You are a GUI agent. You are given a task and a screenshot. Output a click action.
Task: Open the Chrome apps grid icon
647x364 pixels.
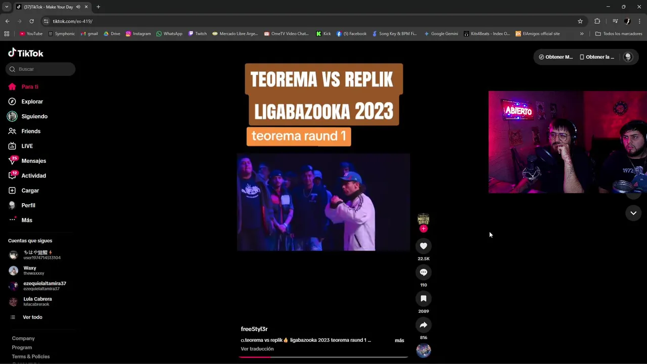click(7, 34)
